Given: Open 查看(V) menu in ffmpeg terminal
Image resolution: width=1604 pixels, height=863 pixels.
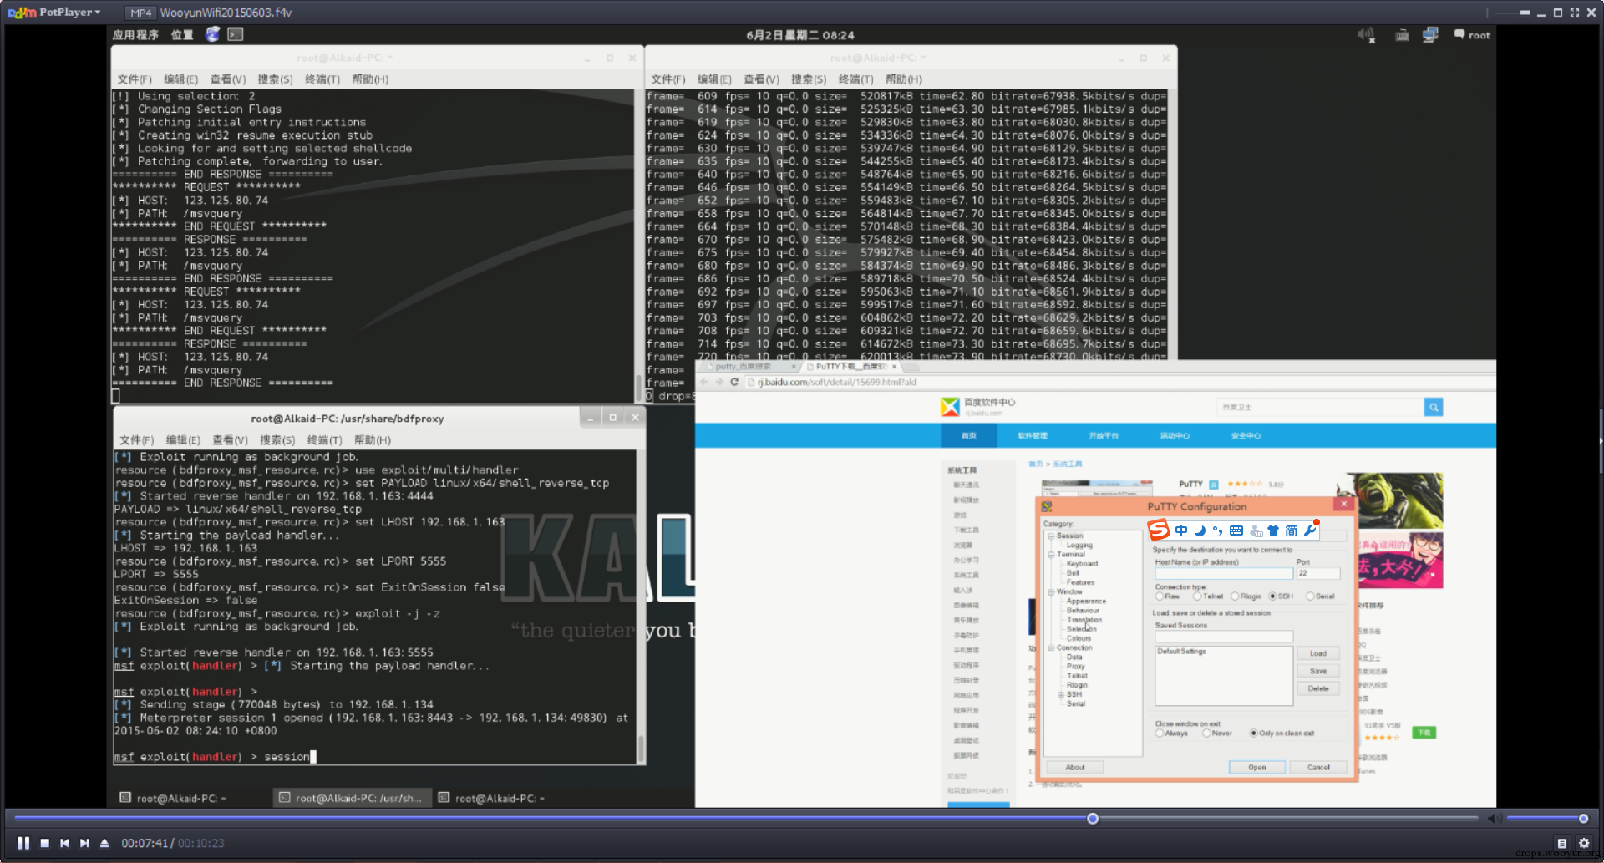Looking at the screenshot, I should point(761,79).
